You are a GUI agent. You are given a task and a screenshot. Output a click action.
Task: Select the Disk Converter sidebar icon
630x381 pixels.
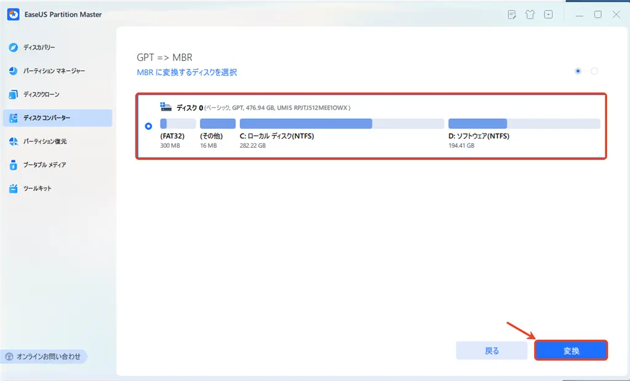[x=42, y=118]
